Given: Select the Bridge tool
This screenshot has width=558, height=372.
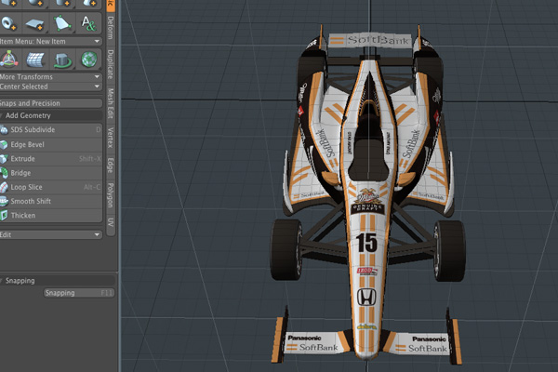Looking at the screenshot, I should (x=51, y=173).
